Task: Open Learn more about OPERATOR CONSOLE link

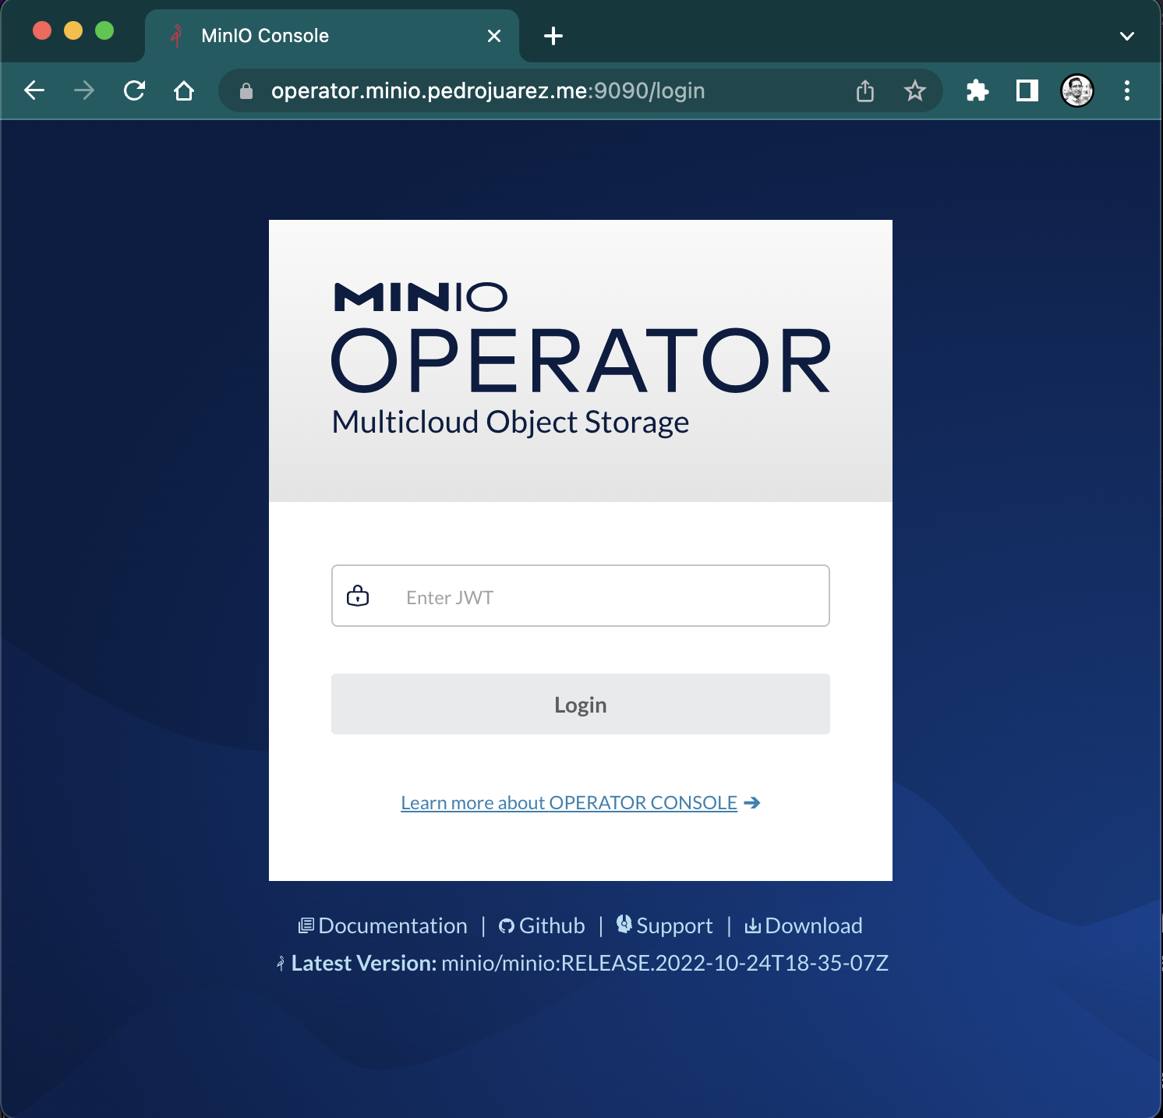Action: (569, 803)
